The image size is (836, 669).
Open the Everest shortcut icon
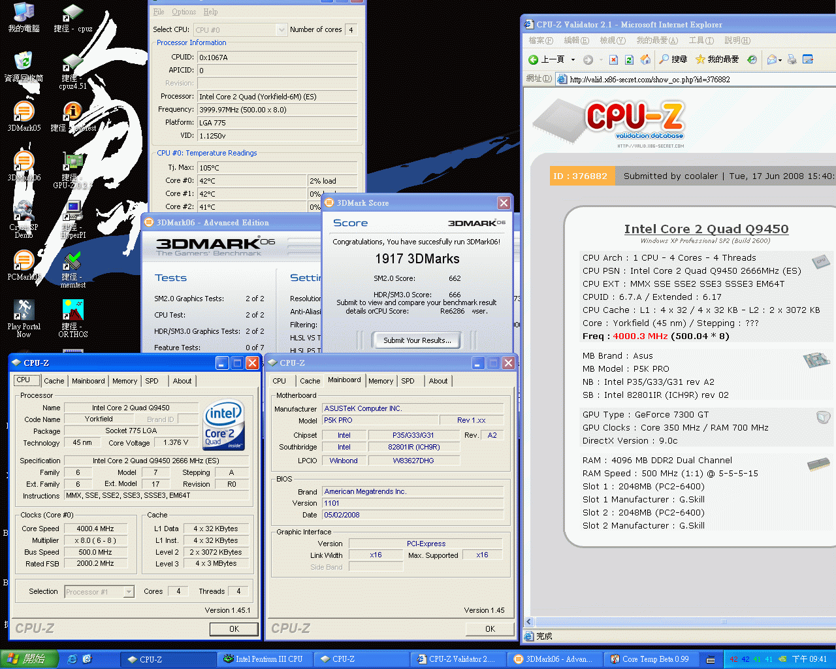(x=72, y=116)
